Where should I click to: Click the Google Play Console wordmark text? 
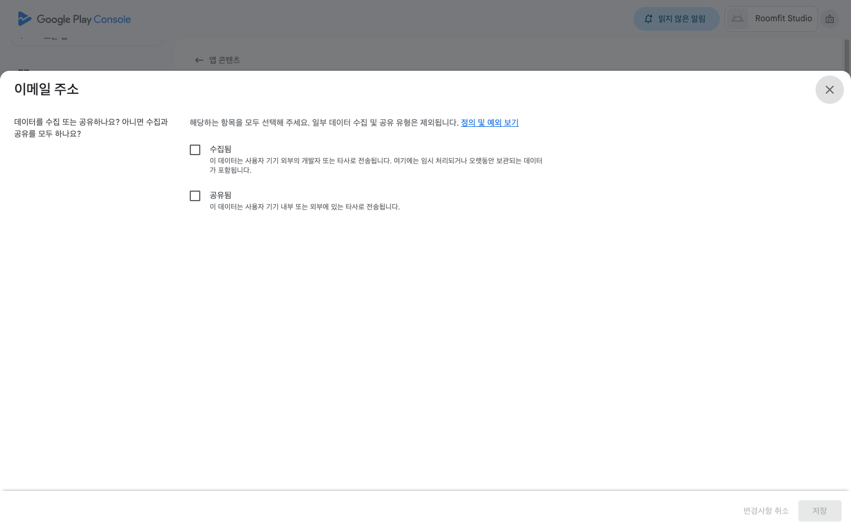coord(83,19)
